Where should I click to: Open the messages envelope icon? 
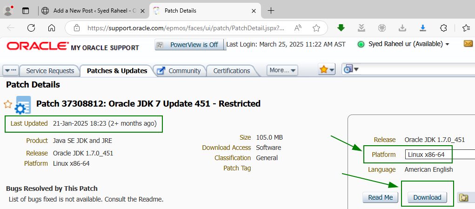click(468, 44)
